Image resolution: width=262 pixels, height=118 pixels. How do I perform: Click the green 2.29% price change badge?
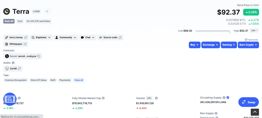(251, 12)
